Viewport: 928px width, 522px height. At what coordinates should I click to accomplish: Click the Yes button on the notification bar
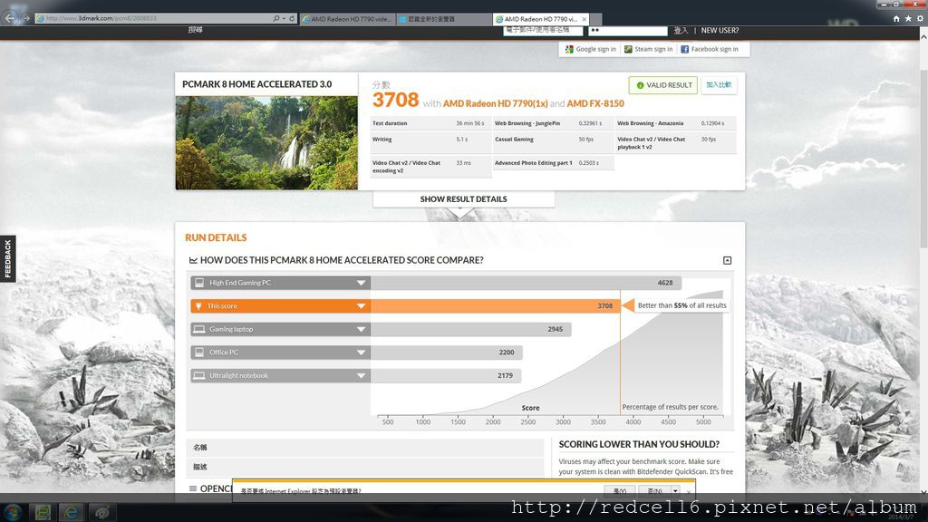pos(620,491)
